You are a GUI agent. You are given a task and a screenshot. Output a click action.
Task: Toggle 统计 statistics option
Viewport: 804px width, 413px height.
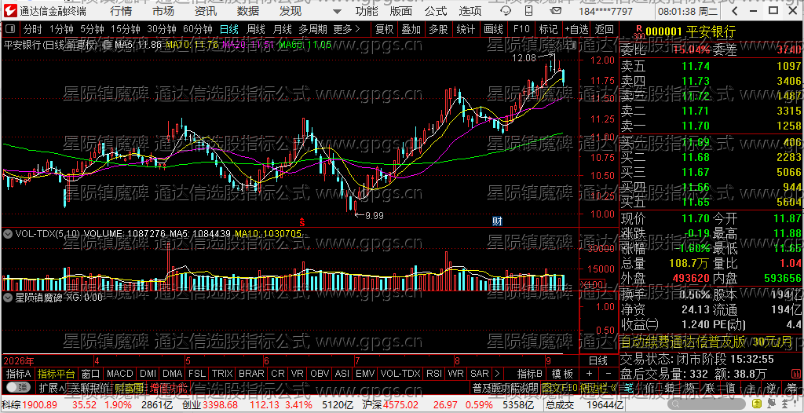coord(465,30)
